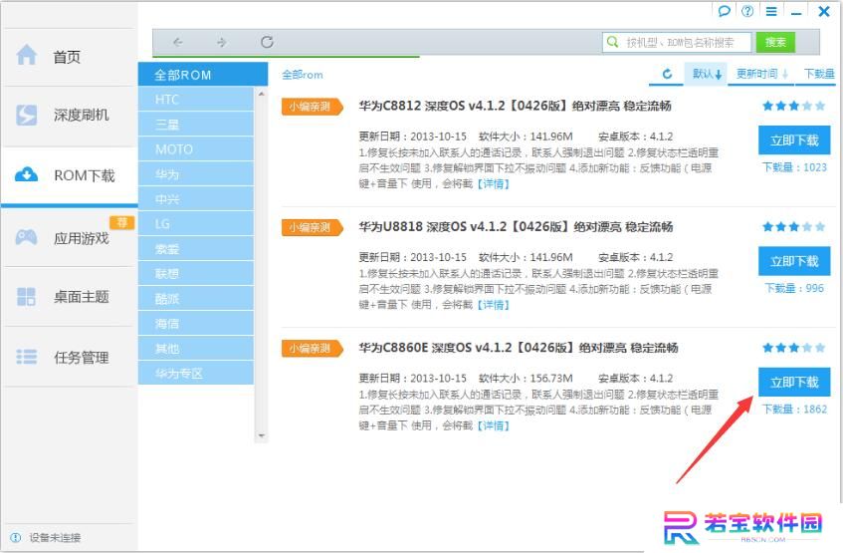Filter ROMs by 三星 brand

click(x=196, y=125)
